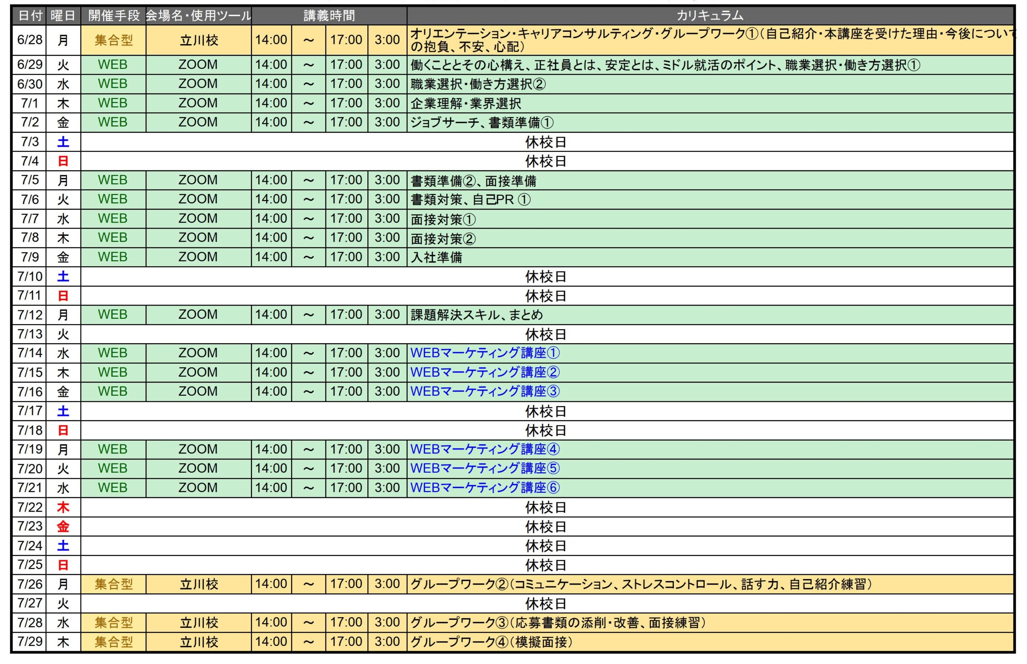Select 立川校 in the 6/28 row
Image resolution: width=1027 pixels, height=664 pixels.
click(199, 40)
